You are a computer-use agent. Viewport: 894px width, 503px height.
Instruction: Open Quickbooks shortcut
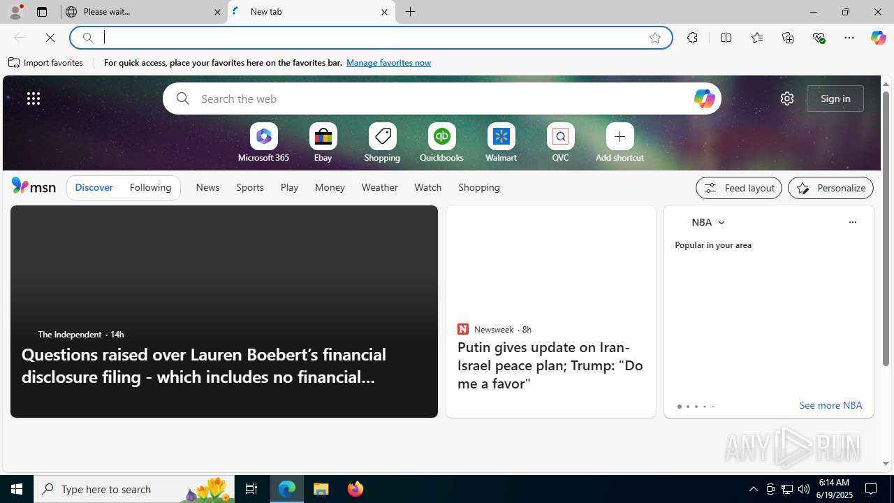point(441,143)
